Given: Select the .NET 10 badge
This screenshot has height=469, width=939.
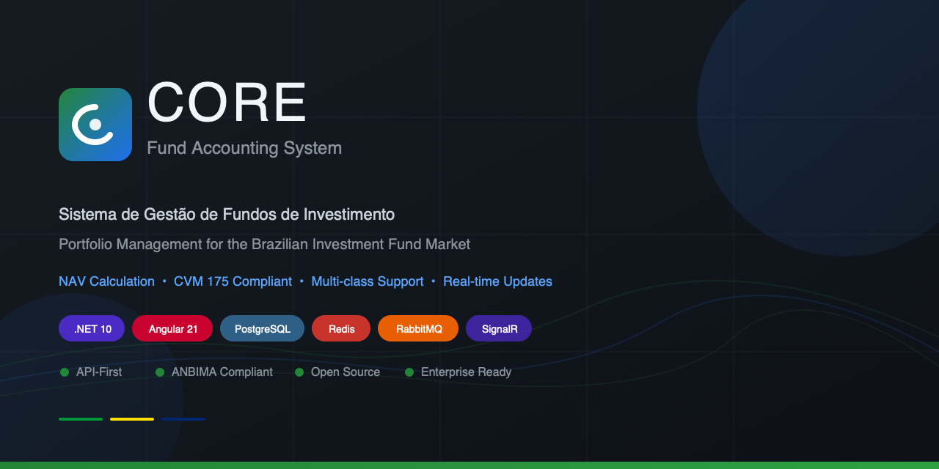Looking at the screenshot, I should point(91,328).
